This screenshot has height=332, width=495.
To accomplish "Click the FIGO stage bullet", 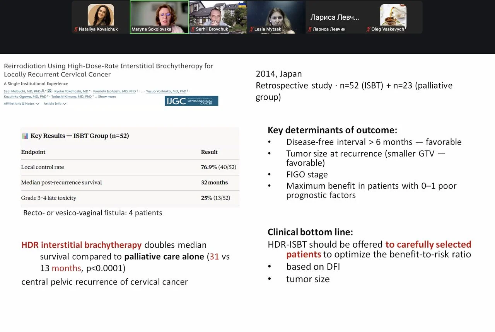I will pos(307,174).
